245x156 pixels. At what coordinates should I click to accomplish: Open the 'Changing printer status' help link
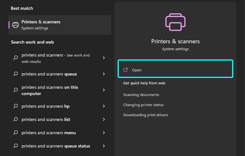pyautogui.click(x=143, y=105)
